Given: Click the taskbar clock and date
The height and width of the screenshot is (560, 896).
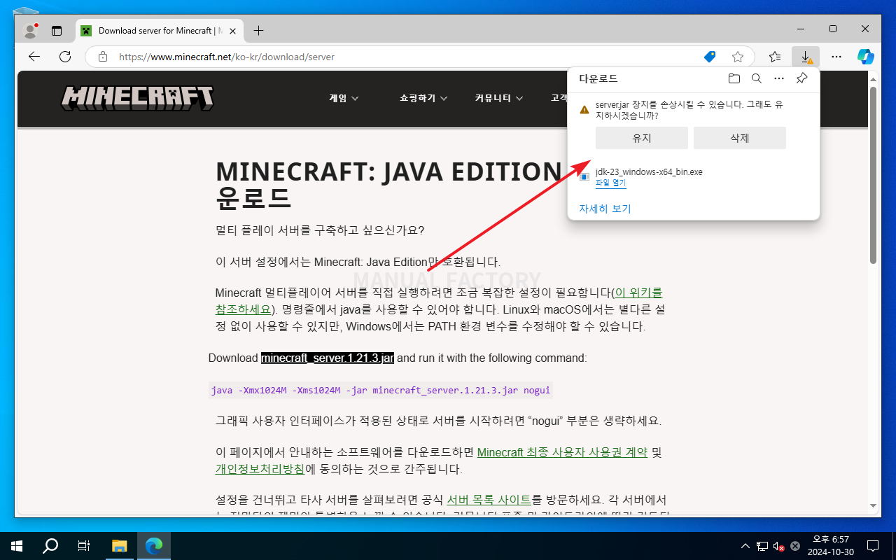Looking at the screenshot, I should tap(831, 546).
